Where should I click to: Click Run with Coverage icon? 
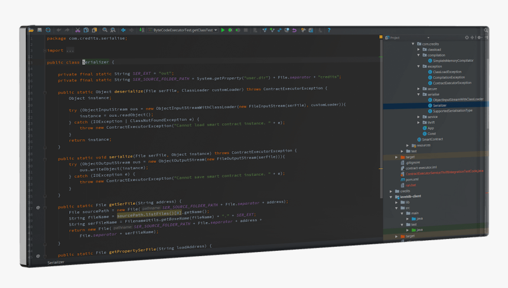pos(238,30)
